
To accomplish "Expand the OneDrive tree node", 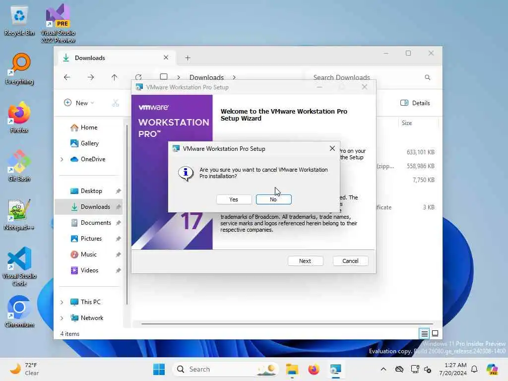I will coord(62,159).
